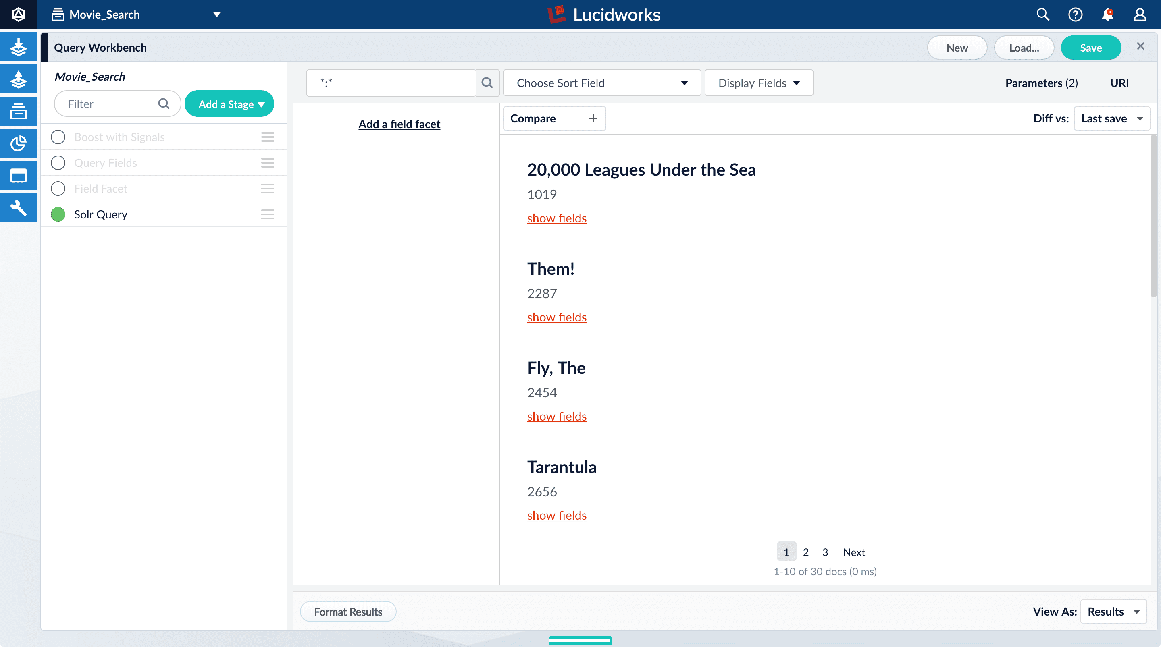The height and width of the screenshot is (647, 1161).
Task: Click the Compare plus icon
Action: (x=593, y=118)
